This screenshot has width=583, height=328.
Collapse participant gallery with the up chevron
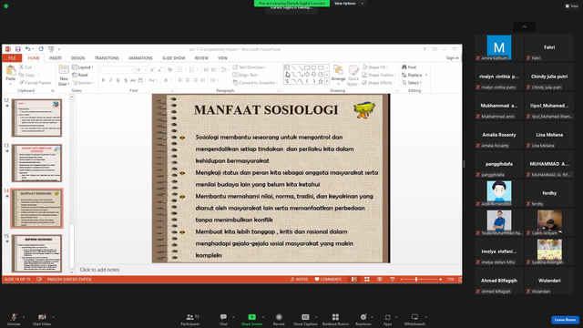click(525, 26)
